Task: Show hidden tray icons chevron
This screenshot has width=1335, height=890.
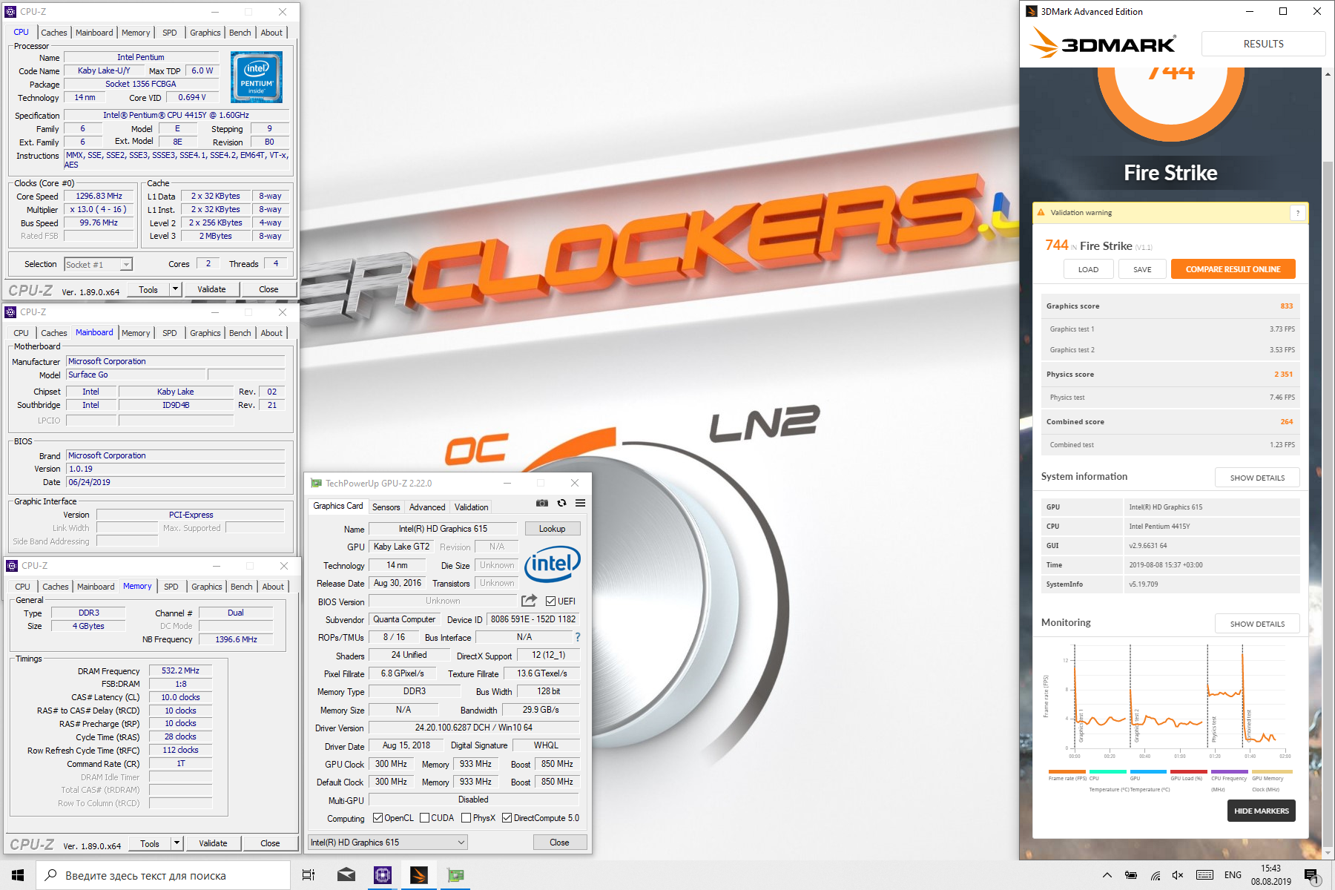Action: pos(1107,875)
